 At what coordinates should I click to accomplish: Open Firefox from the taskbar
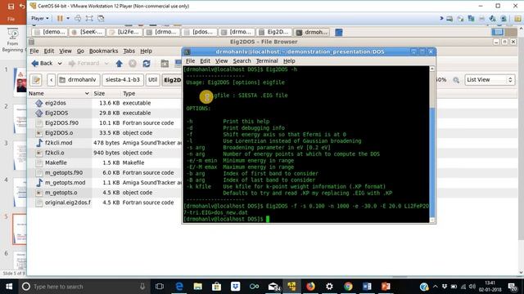point(310,287)
